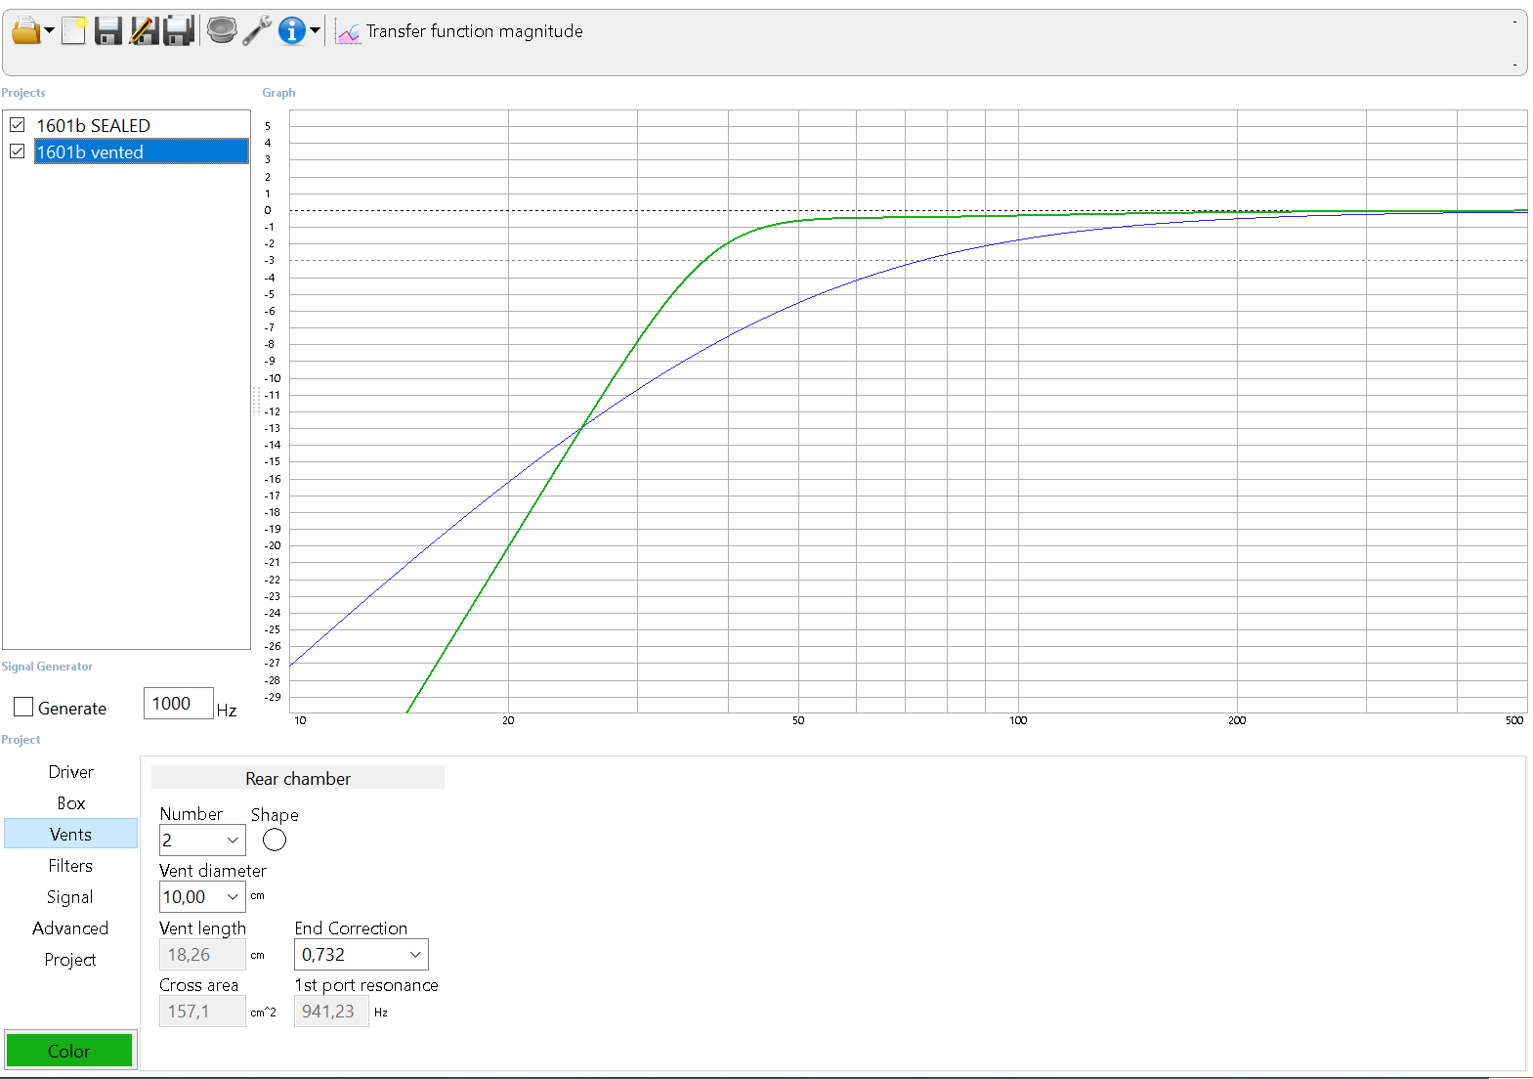Enable the signal Generate checkbox
The height and width of the screenshot is (1079, 1533).
tap(23, 707)
